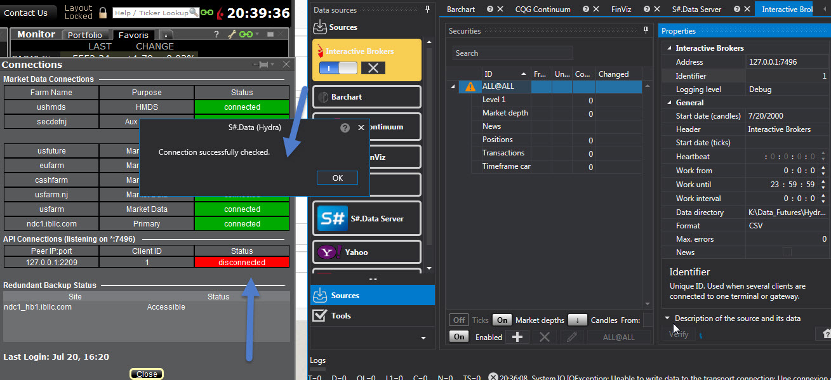This screenshot has height=380, width=831.
Task: Click the red Interactive Brokers logo near clock
Action: coord(220,13)
